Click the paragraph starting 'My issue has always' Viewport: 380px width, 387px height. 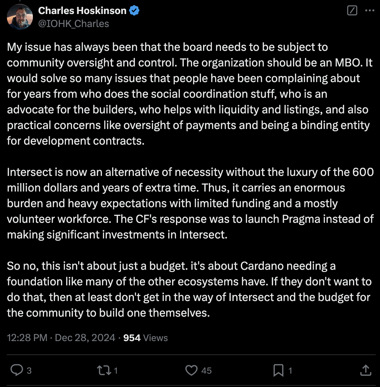190,94
